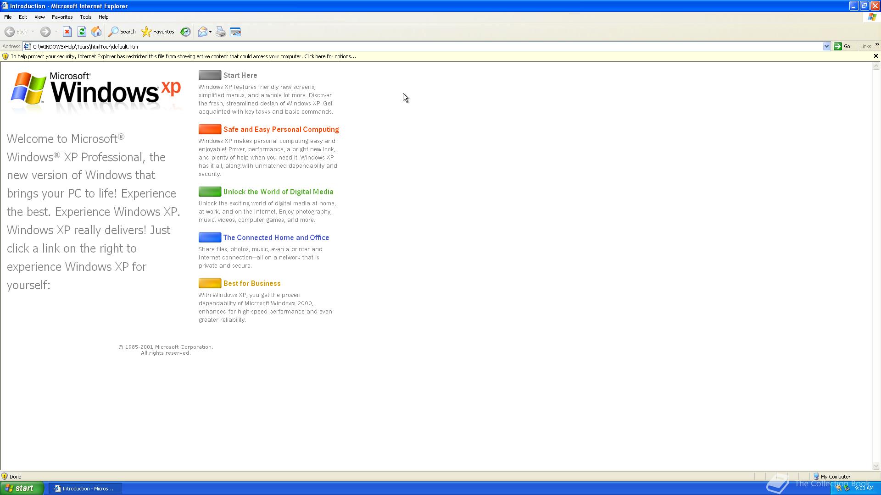Open the Mail button dropdown arrow
This screenshot has width=881, height=495.
coord(211,32)
